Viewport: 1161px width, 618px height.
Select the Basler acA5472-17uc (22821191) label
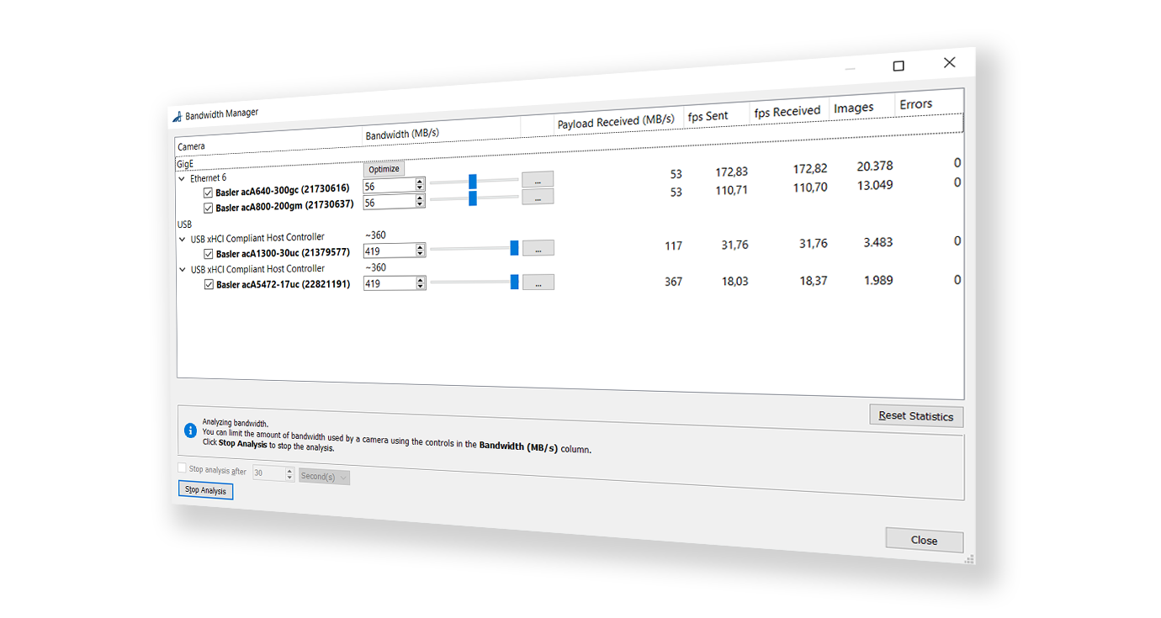pos(283,284)
